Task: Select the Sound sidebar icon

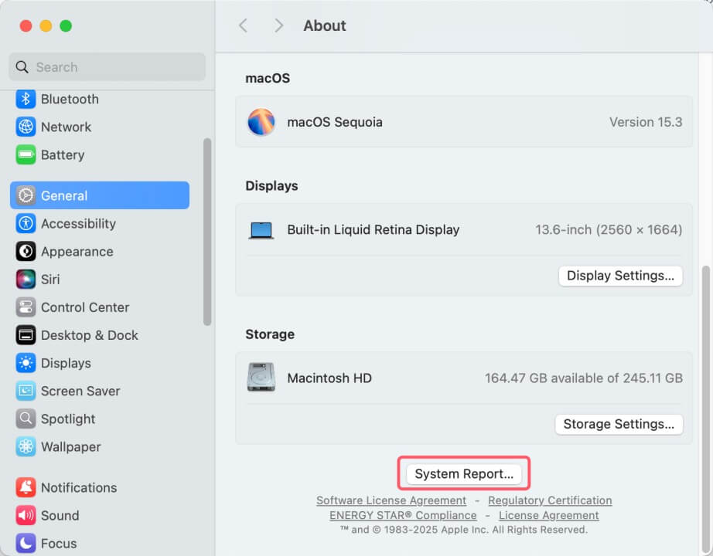Action: [60, 515]
